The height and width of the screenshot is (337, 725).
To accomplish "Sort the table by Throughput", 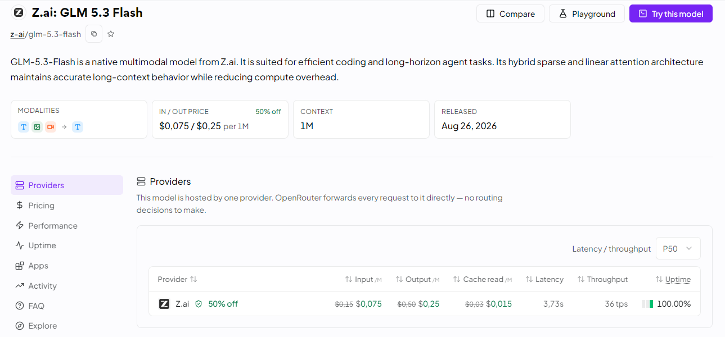I will [602, 279].
